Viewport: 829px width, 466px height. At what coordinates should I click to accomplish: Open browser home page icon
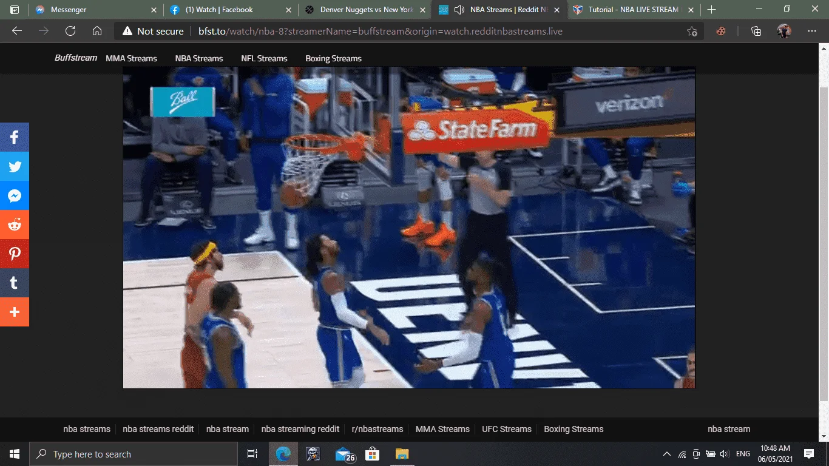click(x=97, y=31)
